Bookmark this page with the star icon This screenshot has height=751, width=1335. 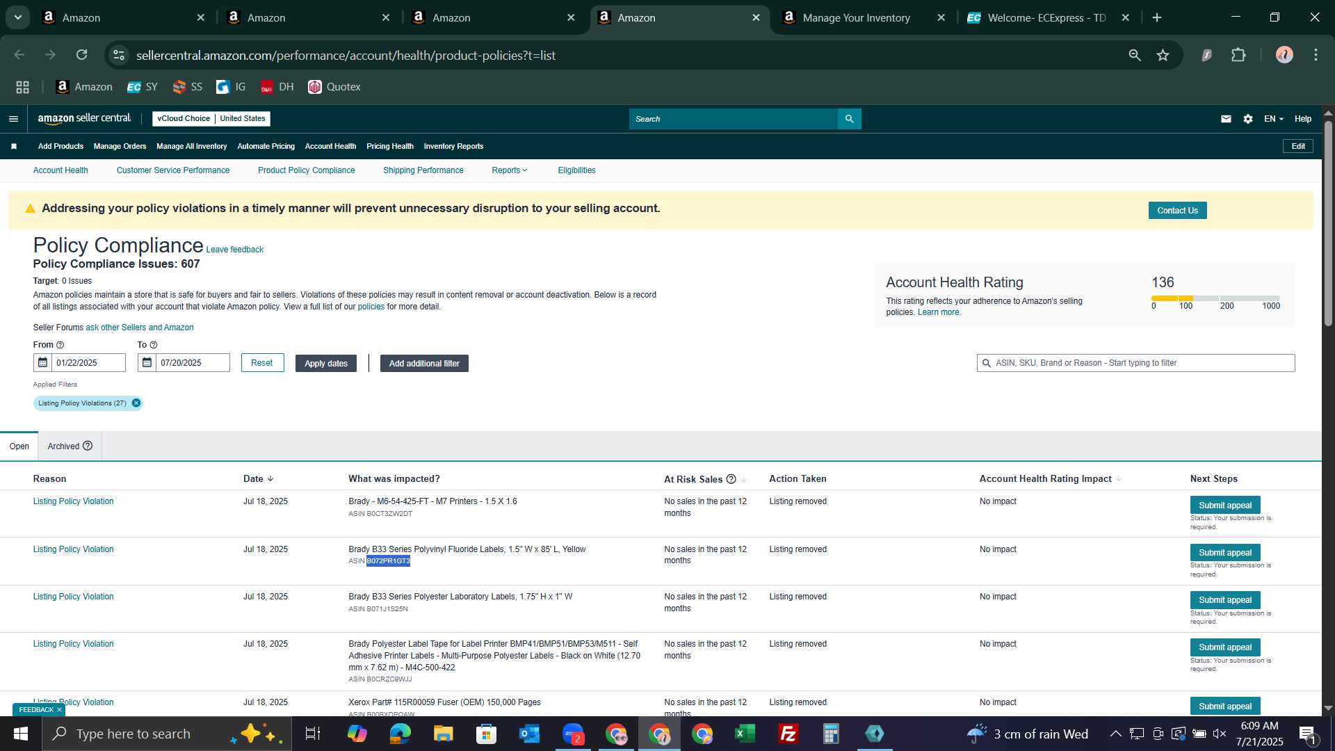[1163, 55]
